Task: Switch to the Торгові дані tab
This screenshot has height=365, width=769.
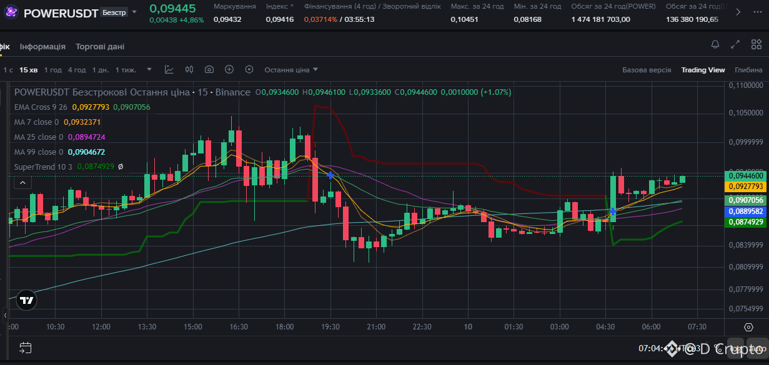Action: (x=100, y=46)
